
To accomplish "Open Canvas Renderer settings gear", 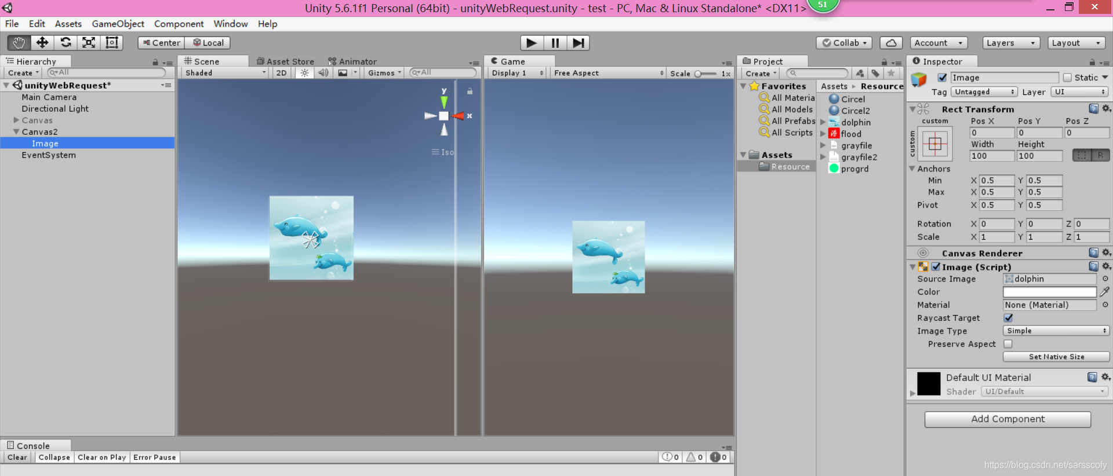I will tap(1106, 252).
